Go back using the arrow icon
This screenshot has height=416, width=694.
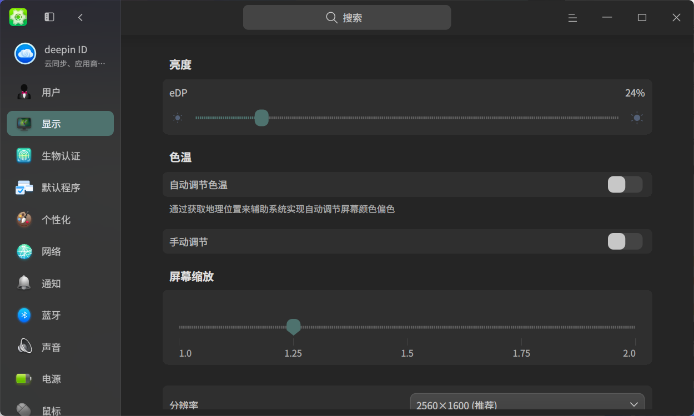81,17
